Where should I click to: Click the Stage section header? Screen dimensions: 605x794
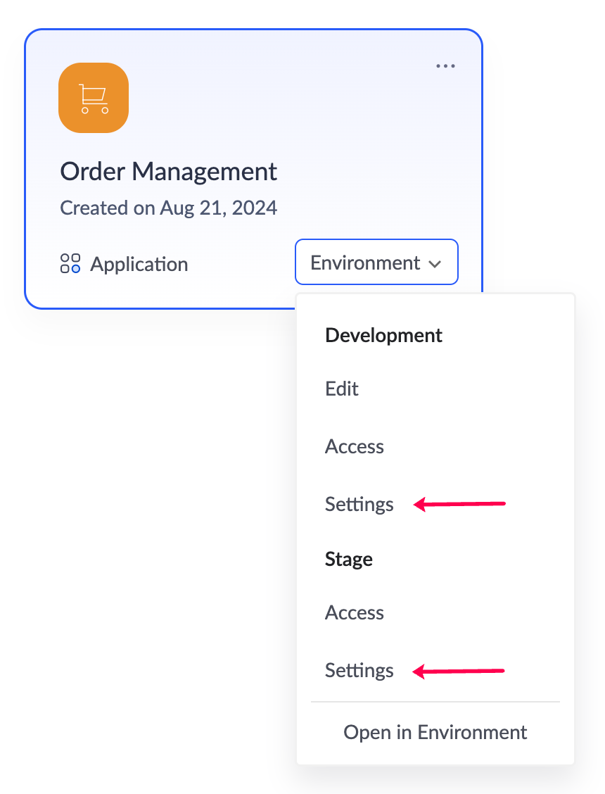pos(349,559)
